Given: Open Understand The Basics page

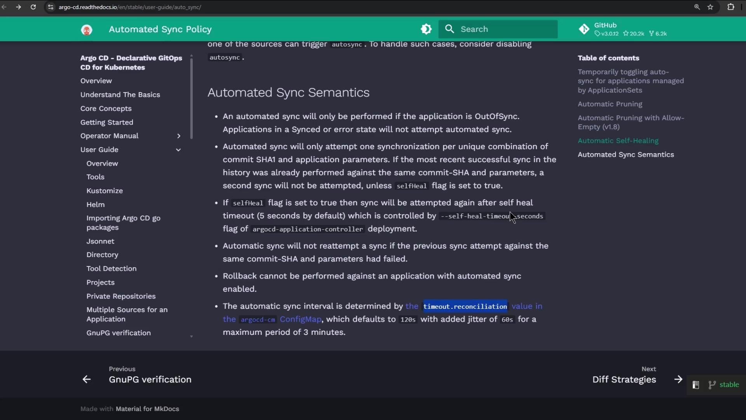Looking at the screenshot, I should [x=120, y=95].
